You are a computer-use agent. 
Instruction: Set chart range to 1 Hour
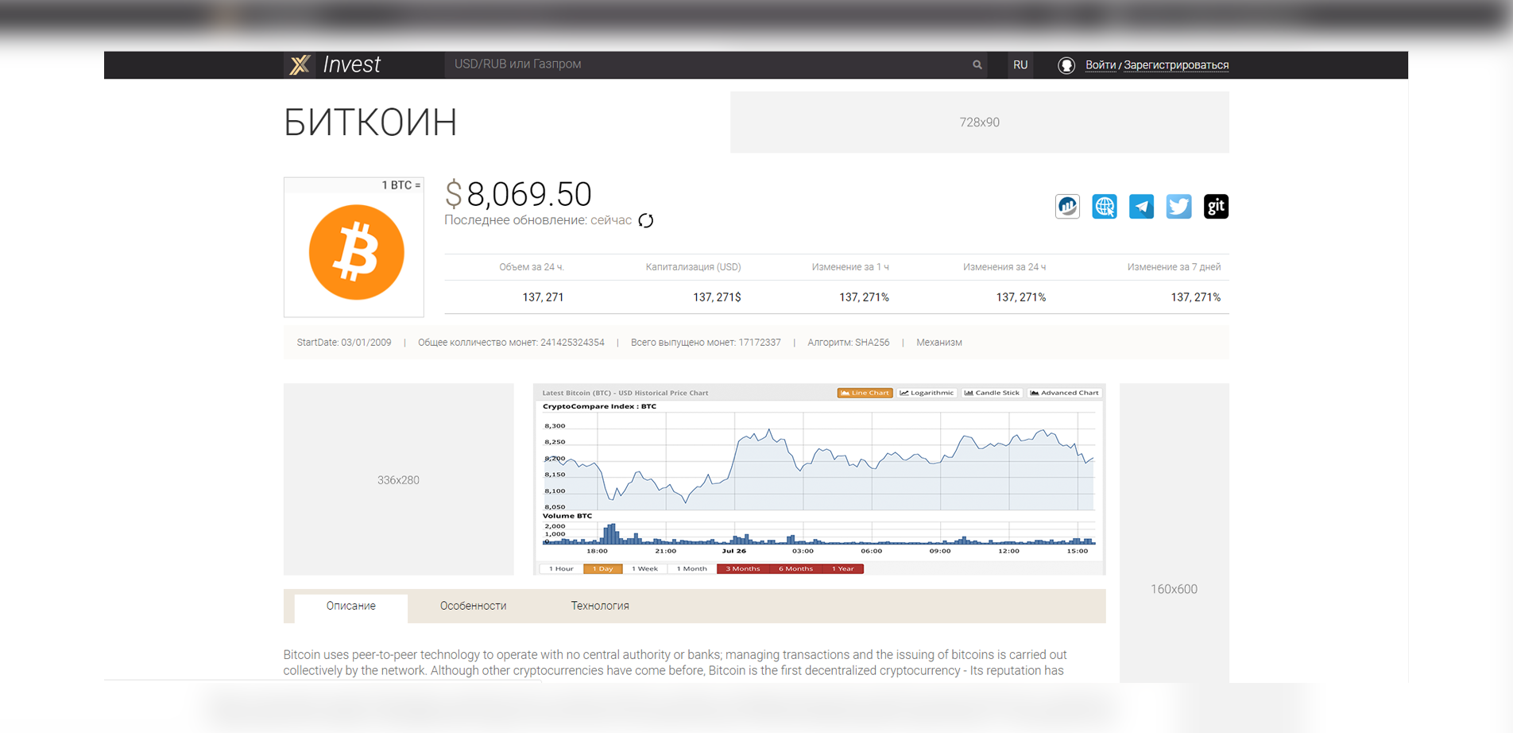point(561,568)
